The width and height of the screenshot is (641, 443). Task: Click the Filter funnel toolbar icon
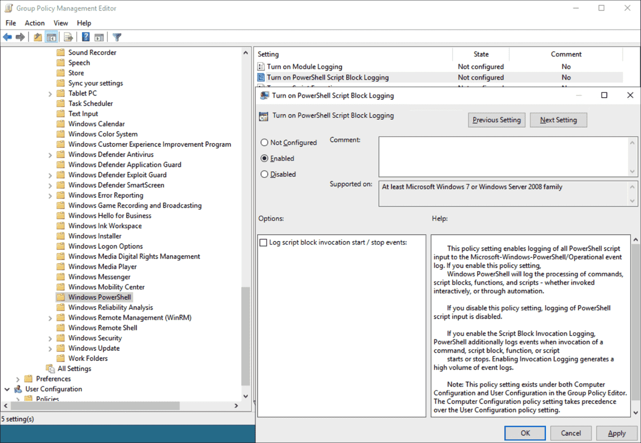tap(117, 37)
